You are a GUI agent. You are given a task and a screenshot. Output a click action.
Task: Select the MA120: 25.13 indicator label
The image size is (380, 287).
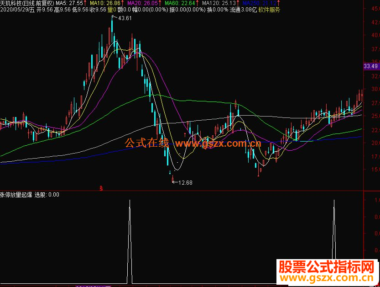coord(219,3)
